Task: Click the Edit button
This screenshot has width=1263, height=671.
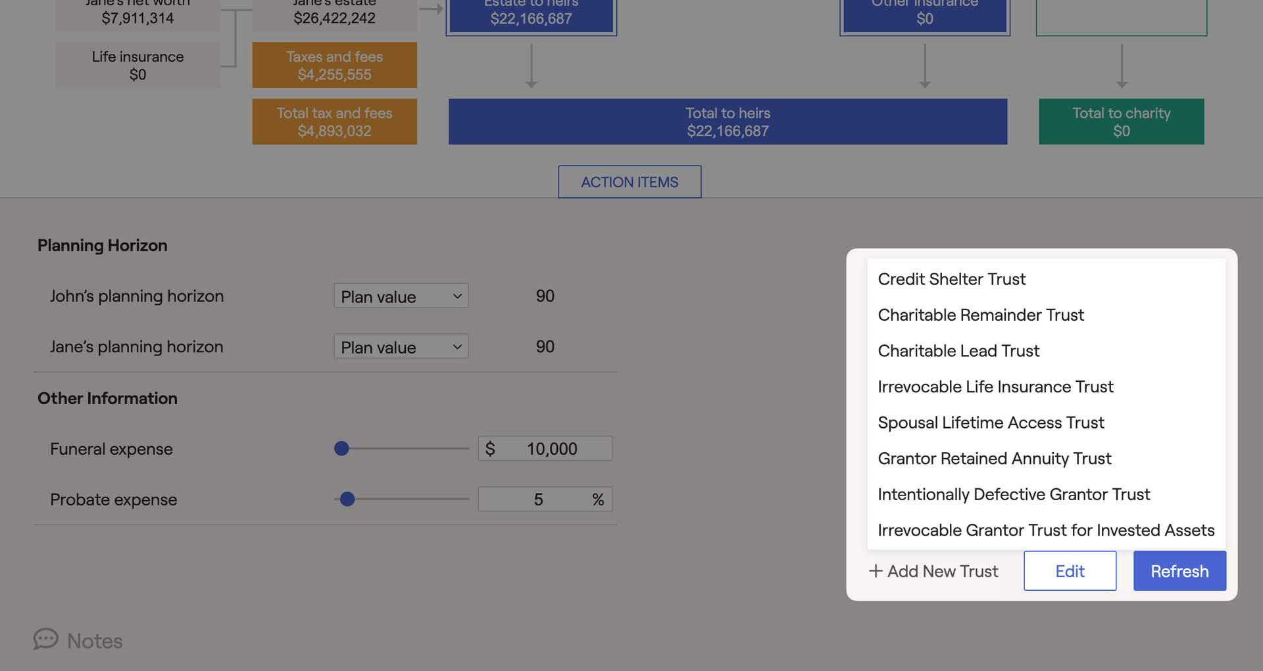Action: (1070, 571)
